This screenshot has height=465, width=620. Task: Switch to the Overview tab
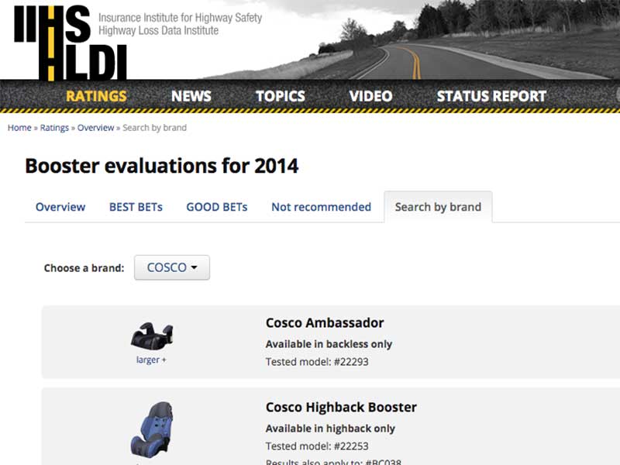(x=60, y=207)
